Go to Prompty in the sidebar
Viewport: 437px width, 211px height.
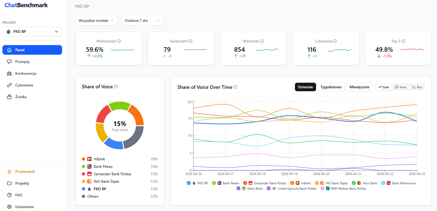pyautogui.click(x=32, y=62)
